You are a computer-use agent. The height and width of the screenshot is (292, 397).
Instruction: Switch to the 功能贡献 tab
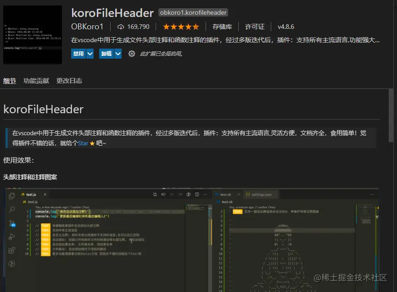pos(36,81)
